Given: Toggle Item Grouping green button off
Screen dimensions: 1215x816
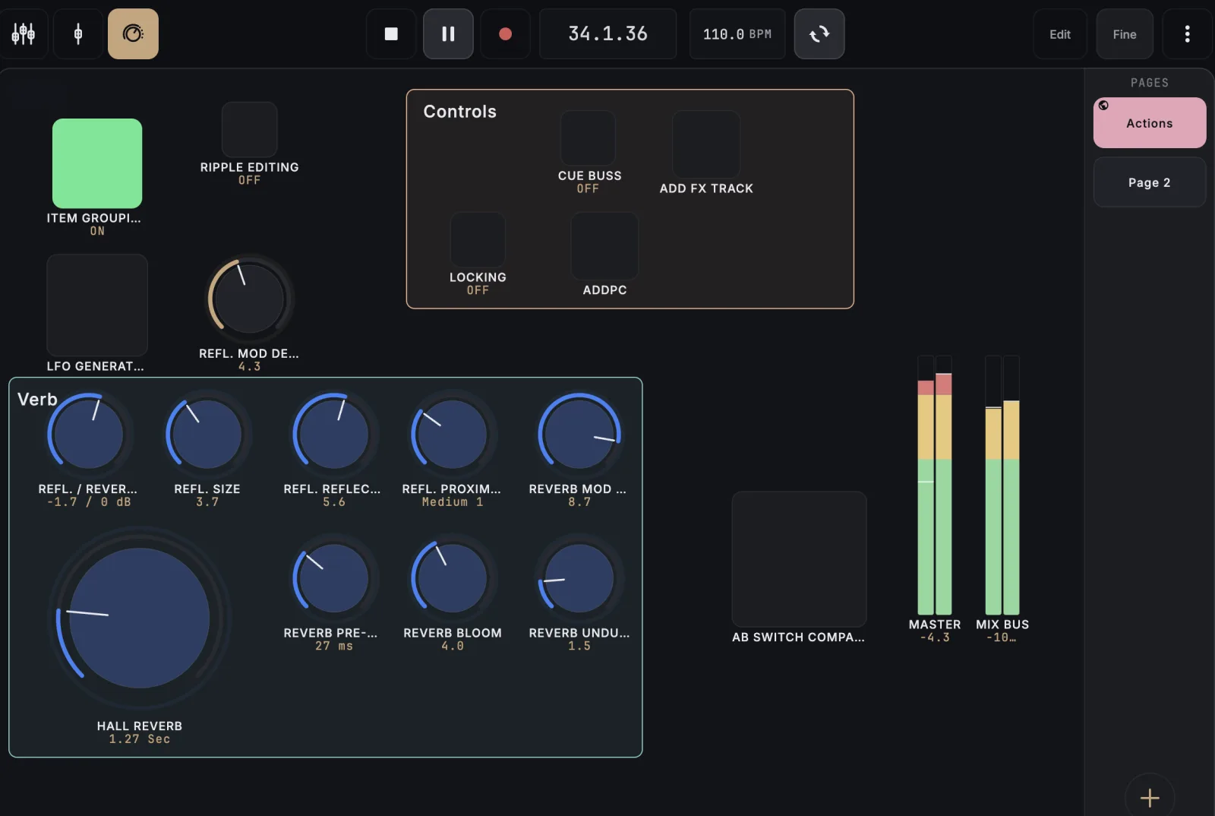Looking at the screenshot, I should click(97, 163).
